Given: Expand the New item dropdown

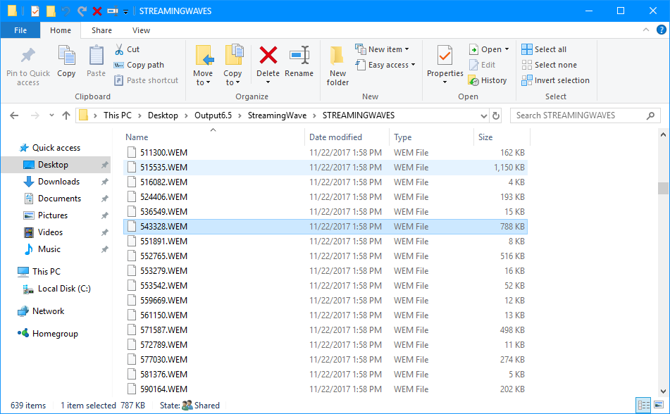Looking at the screenshot, I should 407,49.
